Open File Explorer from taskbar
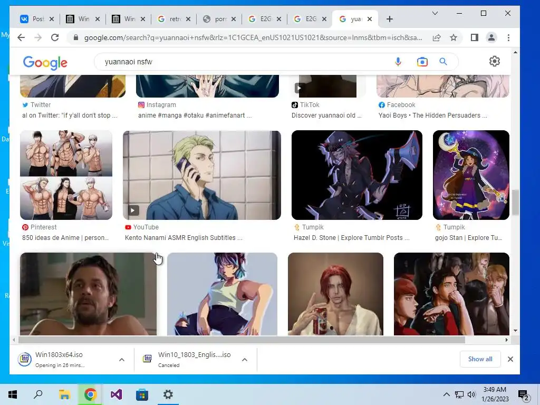Viewport: 540px width, 405px height. (x=64, y=394)
